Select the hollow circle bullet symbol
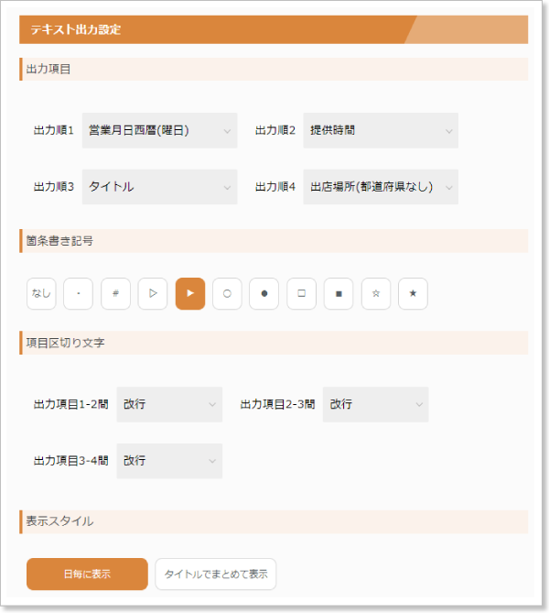The image size is (549, 613). [x=227, y=293]
